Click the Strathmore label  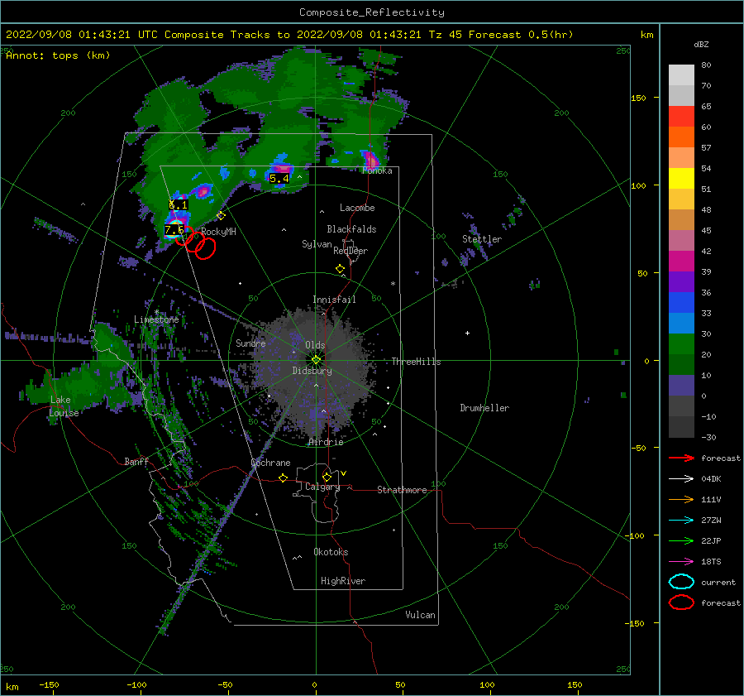tap(402, 490)
